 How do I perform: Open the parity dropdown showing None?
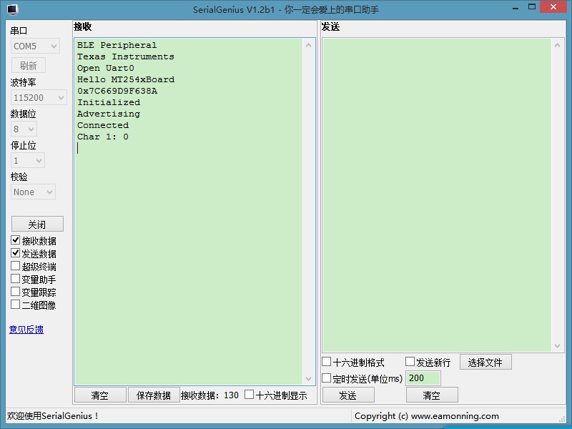pyautogui.click(x=33, y=192)
